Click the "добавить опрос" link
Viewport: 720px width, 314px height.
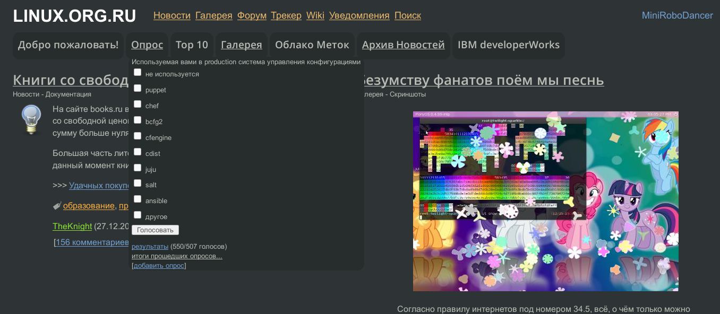(x=159, y=266)
